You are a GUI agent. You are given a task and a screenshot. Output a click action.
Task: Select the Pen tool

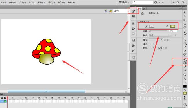tap(185, 32)
